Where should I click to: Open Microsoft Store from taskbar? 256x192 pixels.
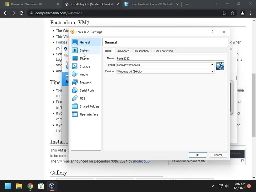pos(41,186)
